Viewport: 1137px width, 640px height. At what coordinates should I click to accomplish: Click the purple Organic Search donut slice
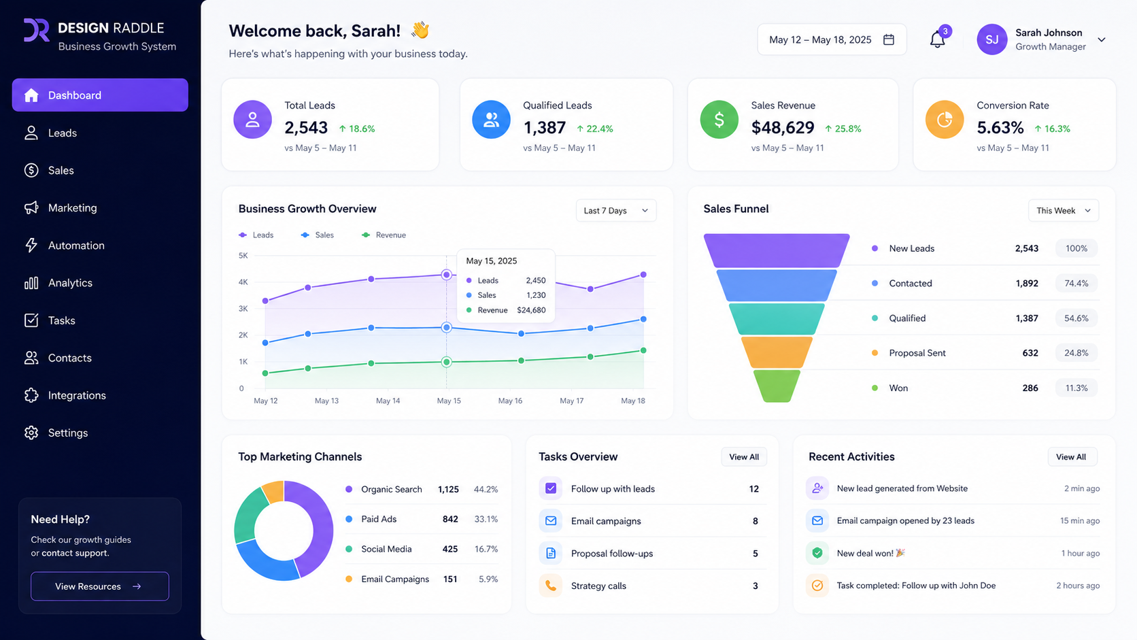coord(316,527)
